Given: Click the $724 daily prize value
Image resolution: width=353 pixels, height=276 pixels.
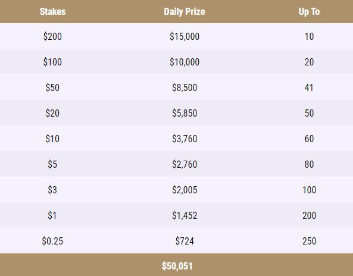Looking at the screenshot, I should pos(185,241).
